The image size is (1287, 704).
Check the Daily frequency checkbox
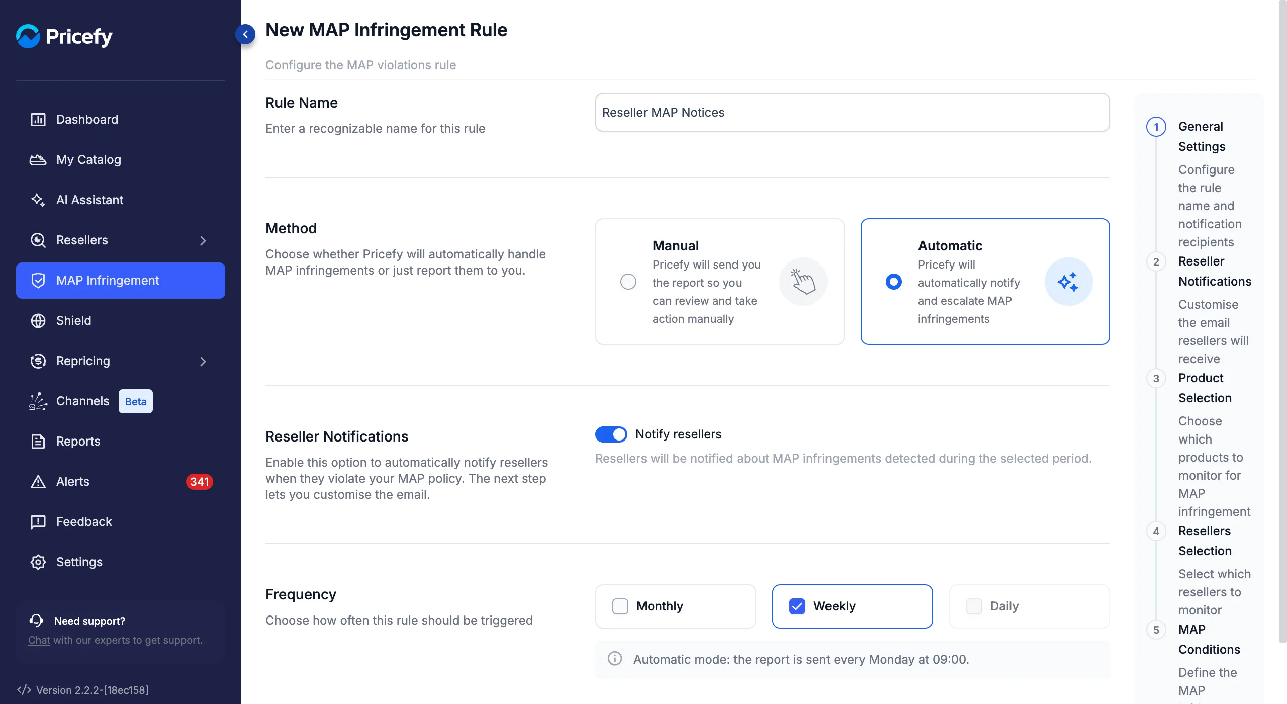pos(974,606)
